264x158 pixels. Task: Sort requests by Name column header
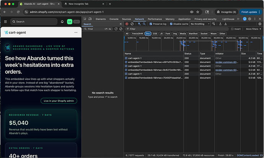point(153,53)
